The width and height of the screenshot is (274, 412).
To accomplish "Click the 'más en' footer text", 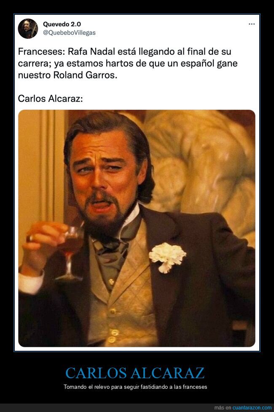I will coord(223,408).
